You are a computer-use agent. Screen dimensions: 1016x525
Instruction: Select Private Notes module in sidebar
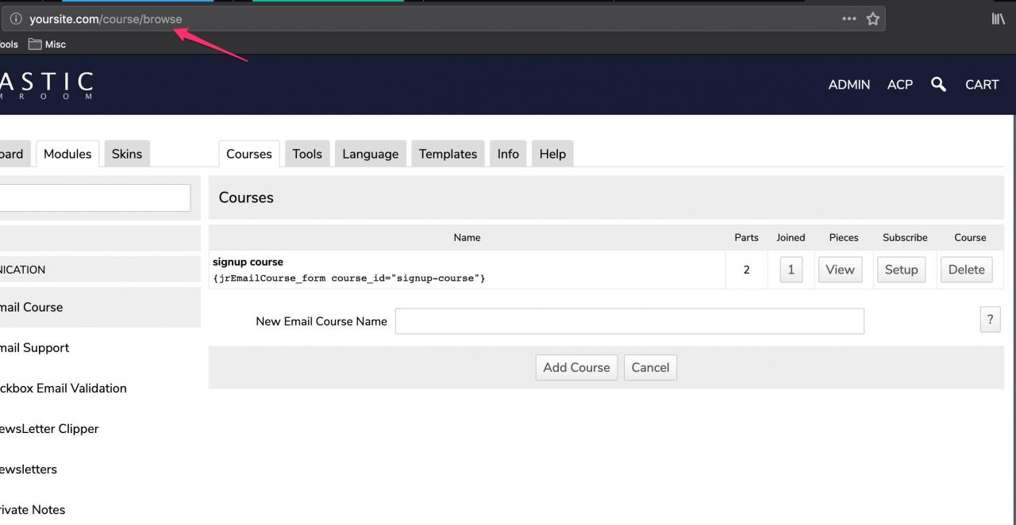pos(33,509)
